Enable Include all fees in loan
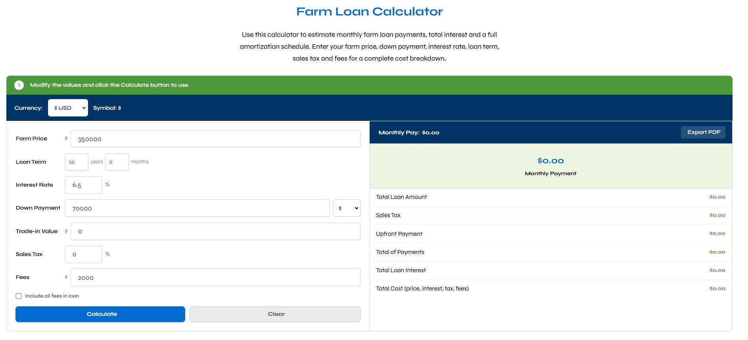 click(x=19, y=296)
